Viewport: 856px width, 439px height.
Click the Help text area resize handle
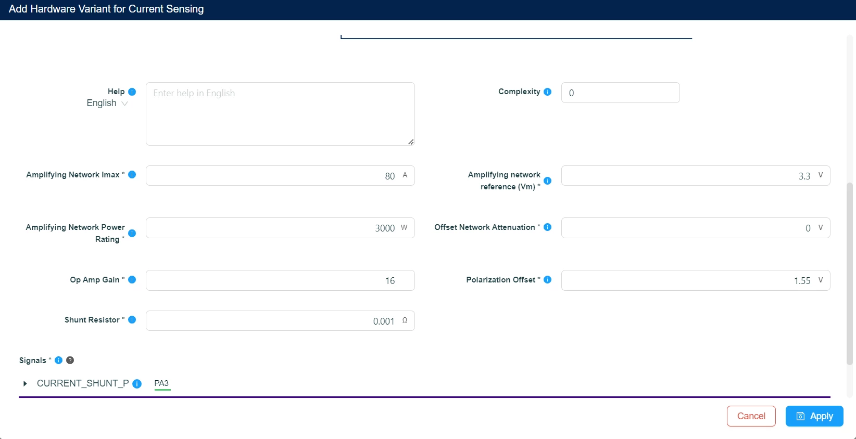point(411,141)
